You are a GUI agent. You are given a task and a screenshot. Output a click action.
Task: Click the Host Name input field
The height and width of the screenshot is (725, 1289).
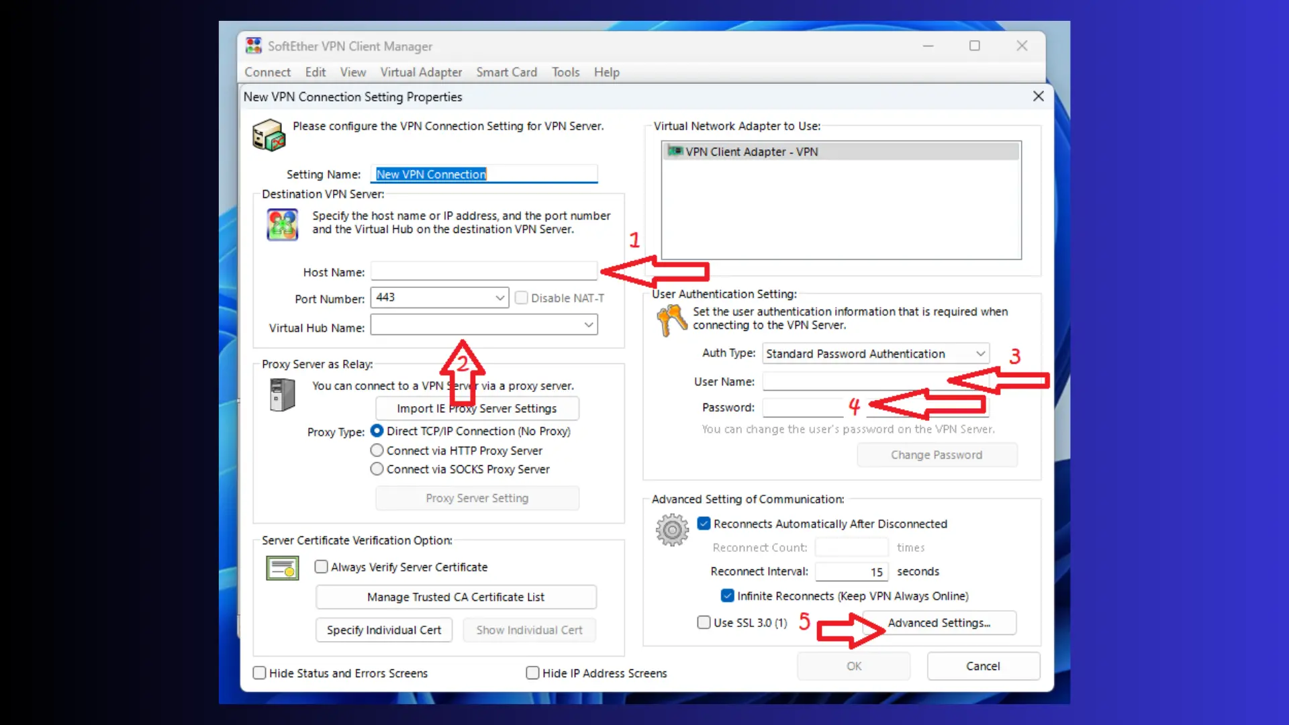(x=484, y=271)
